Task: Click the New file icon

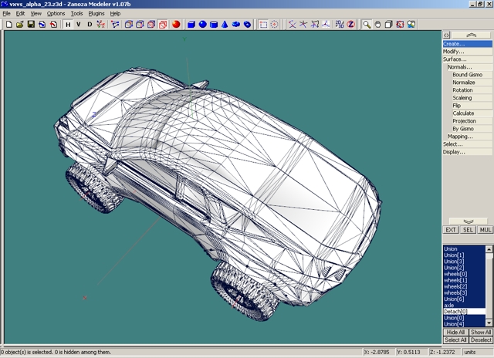Action: (8, 25)
